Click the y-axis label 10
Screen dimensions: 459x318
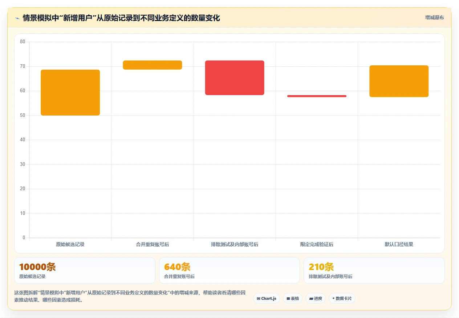23,213
